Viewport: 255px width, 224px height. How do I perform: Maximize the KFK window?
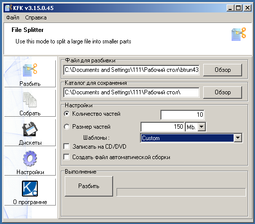(239, 8)
